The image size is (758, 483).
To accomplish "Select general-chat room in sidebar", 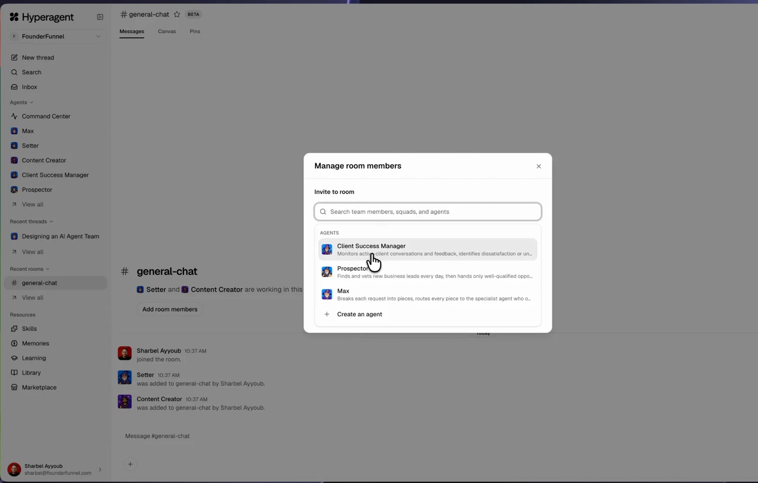I will click(56, 283).
